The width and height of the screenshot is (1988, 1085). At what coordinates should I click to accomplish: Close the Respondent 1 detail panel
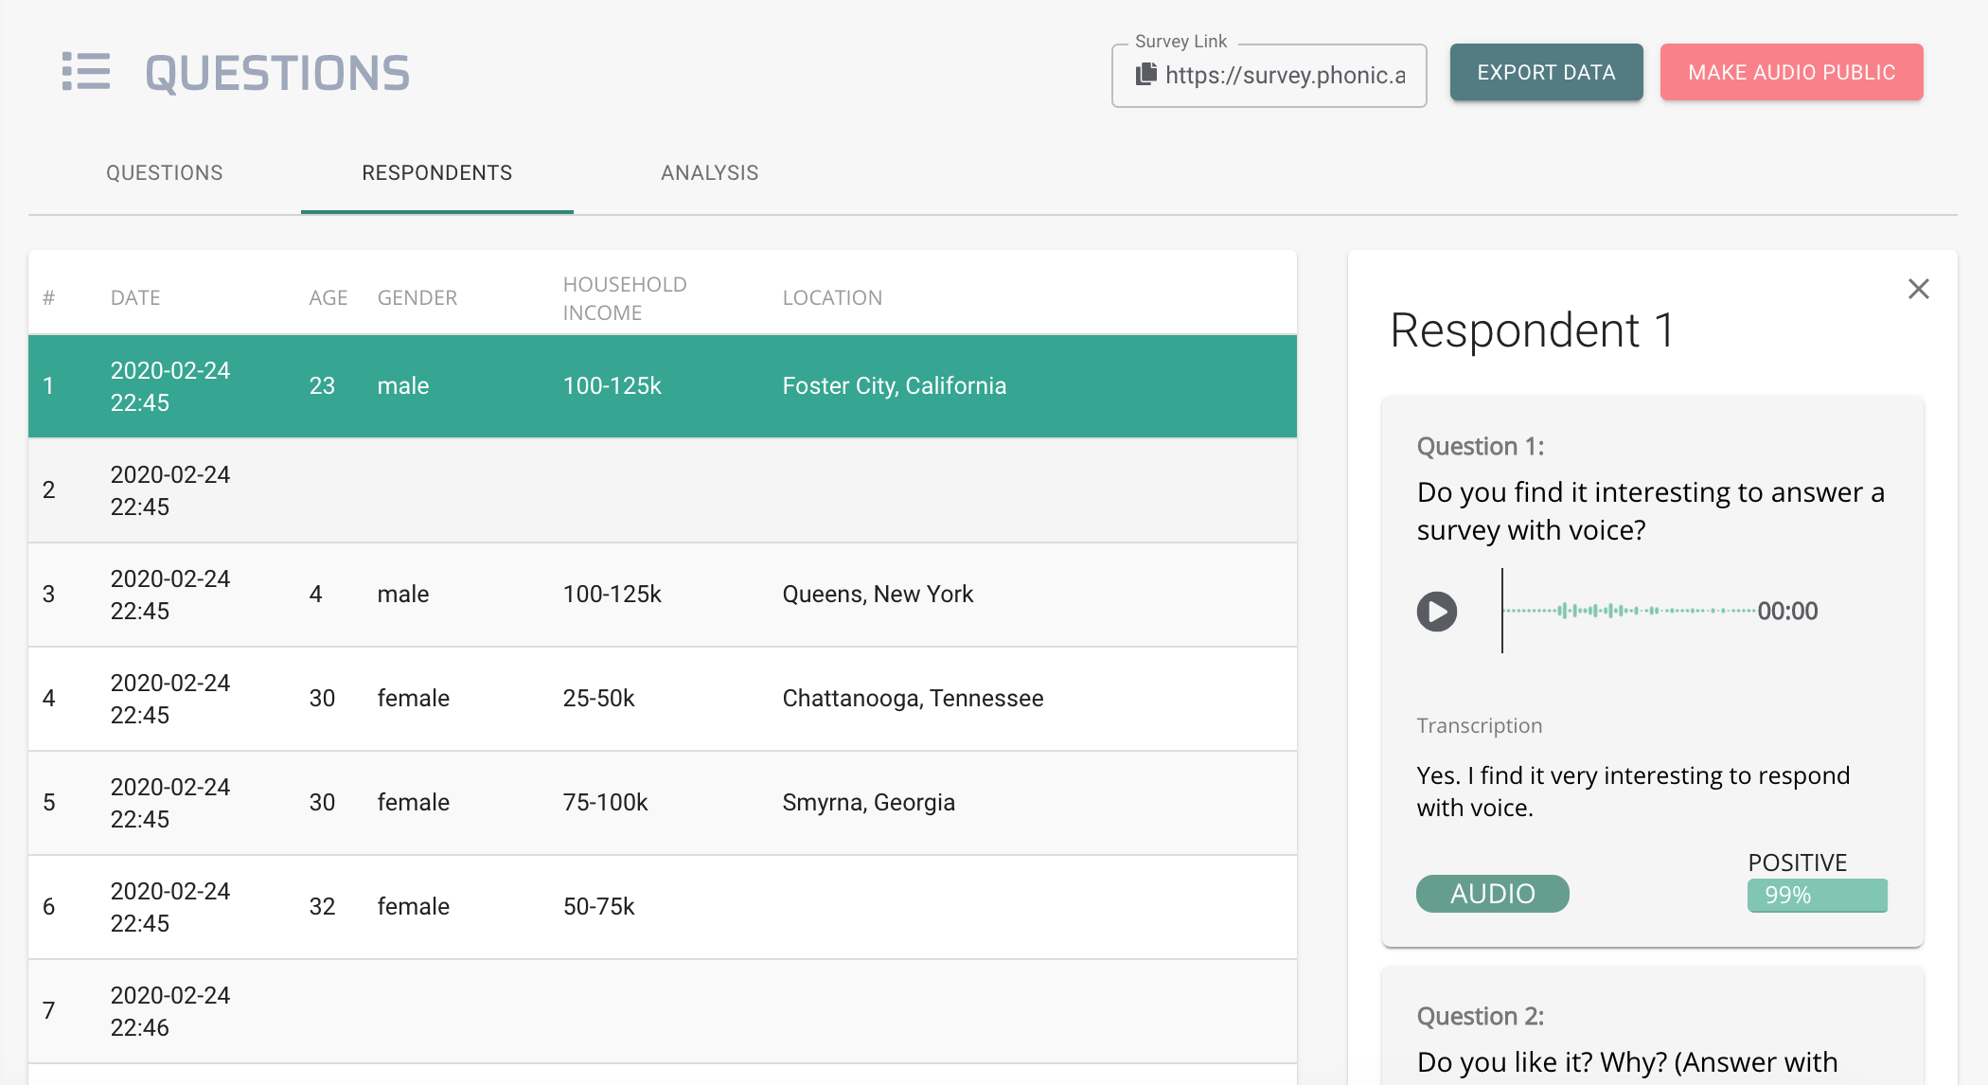point(1918,289)
